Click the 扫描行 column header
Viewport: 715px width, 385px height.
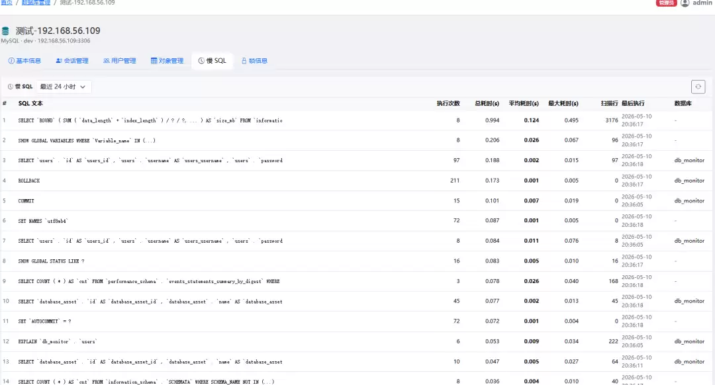609,103
